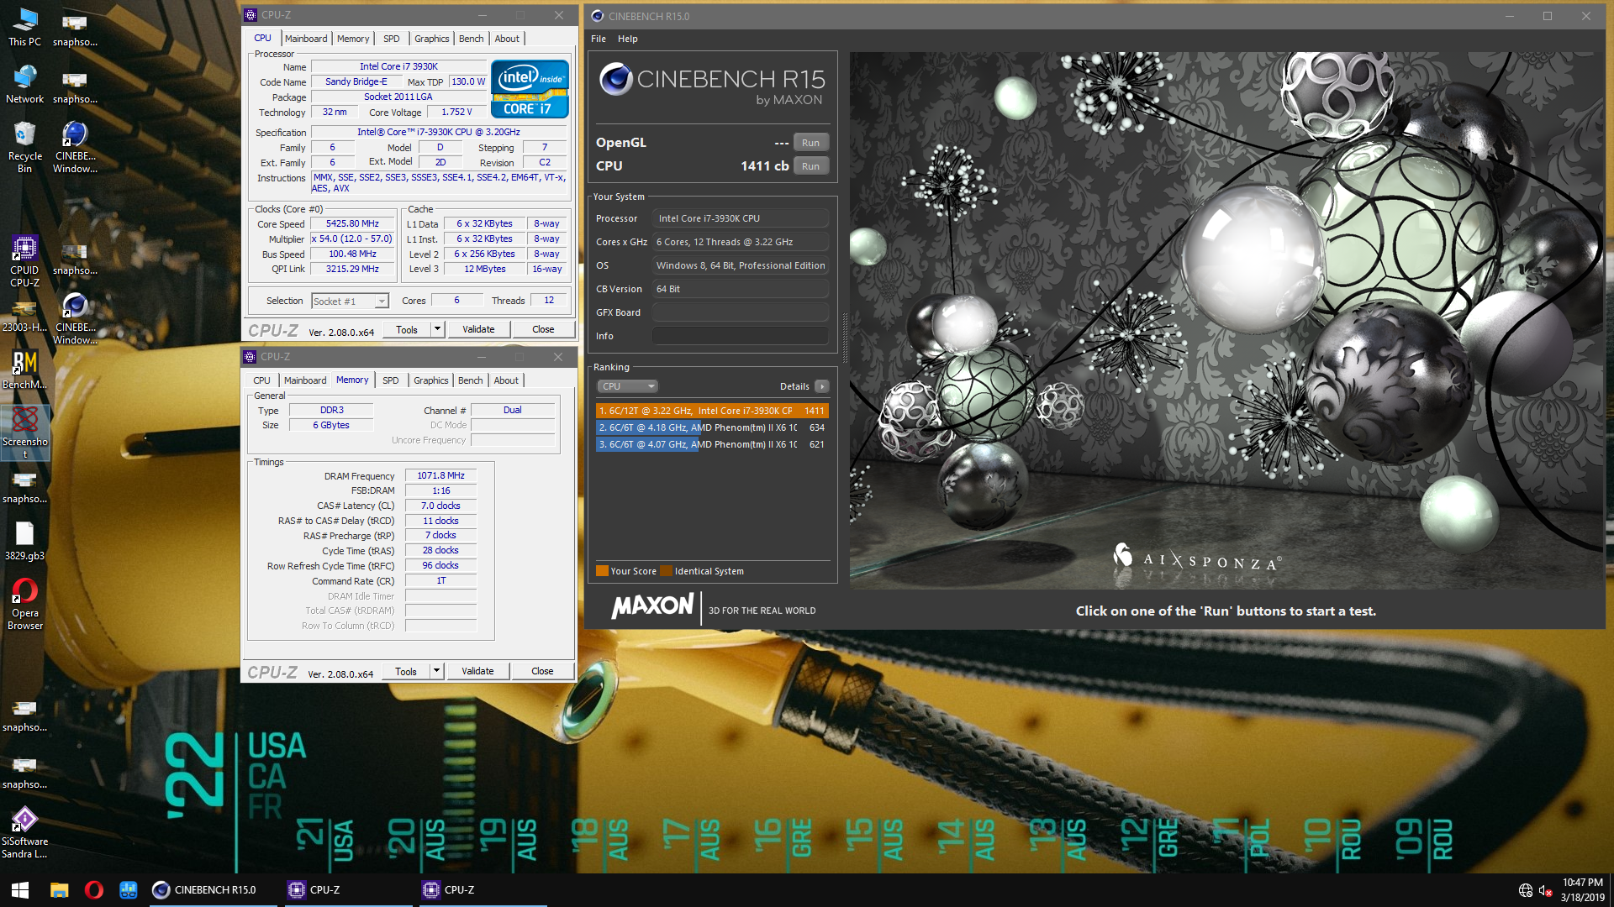This screenshot has height=907, width=1614.
Task: Click the rendered spheres preview image
Action: tap(1226, 320)
